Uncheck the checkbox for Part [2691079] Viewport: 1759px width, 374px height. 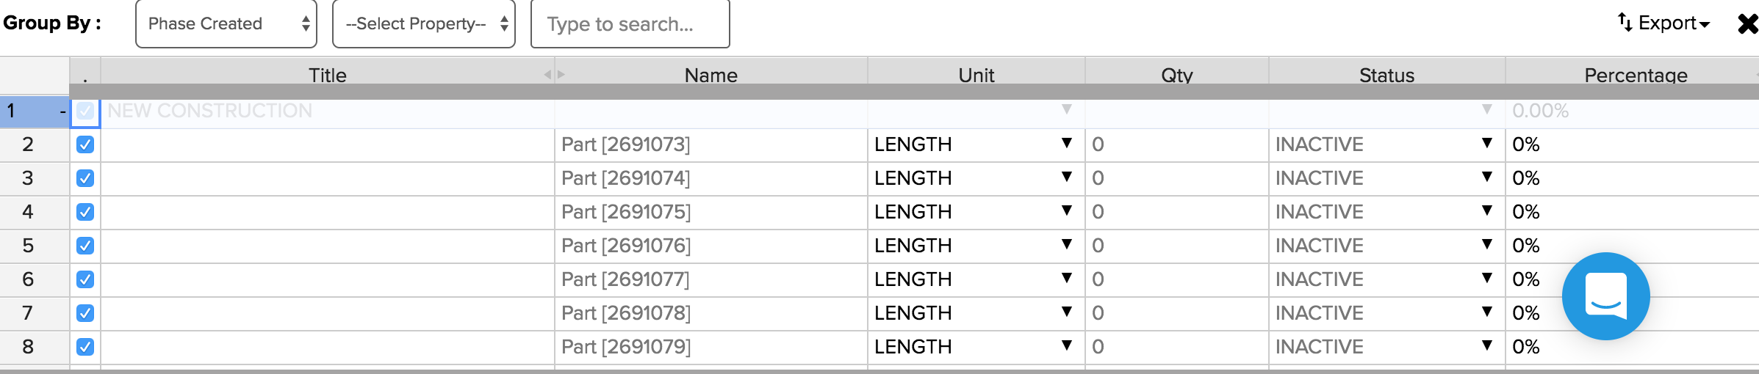[85, 347]
